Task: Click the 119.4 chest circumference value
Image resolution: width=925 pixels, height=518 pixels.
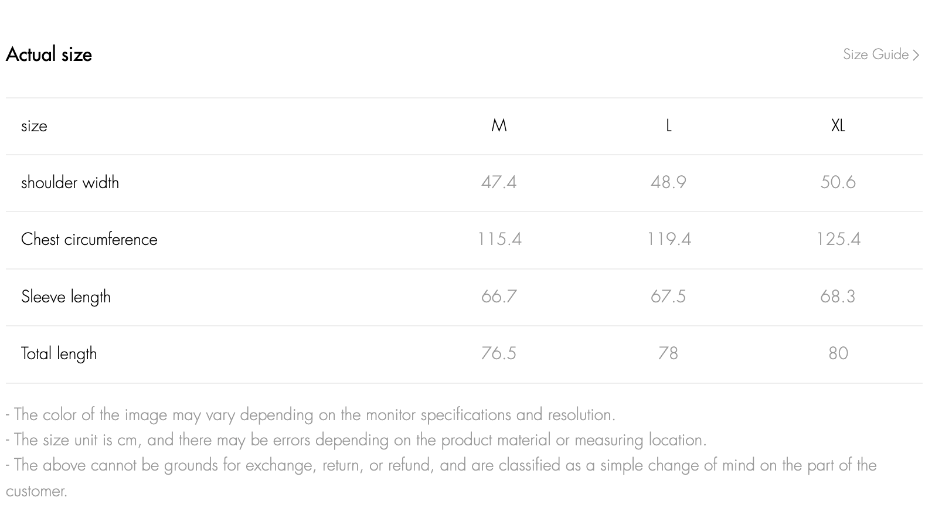Action: coord(668,239)
